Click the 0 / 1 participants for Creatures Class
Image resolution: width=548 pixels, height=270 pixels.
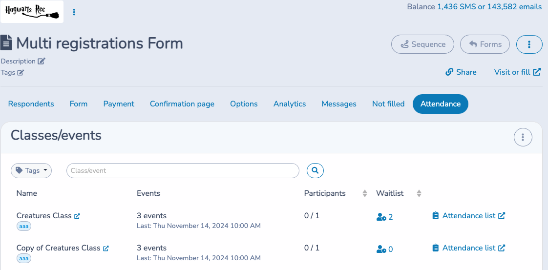click(312, 216)
